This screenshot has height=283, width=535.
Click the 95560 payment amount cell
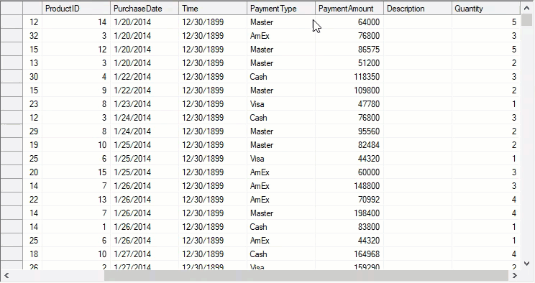pos(349,131)
